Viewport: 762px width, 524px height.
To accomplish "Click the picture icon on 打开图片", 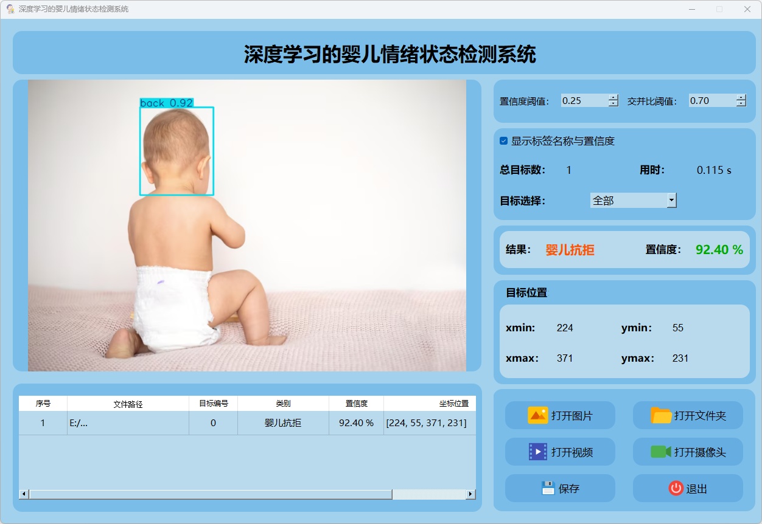I will point(538,416).
